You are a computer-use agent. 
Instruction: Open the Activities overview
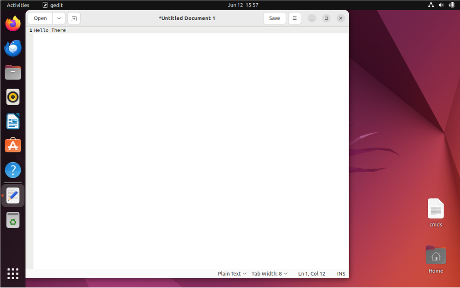17,5
